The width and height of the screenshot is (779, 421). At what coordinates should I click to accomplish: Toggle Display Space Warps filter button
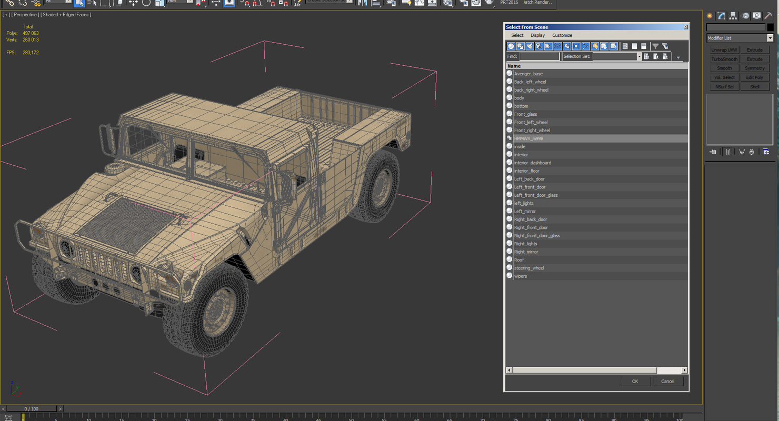click(557, 46)
